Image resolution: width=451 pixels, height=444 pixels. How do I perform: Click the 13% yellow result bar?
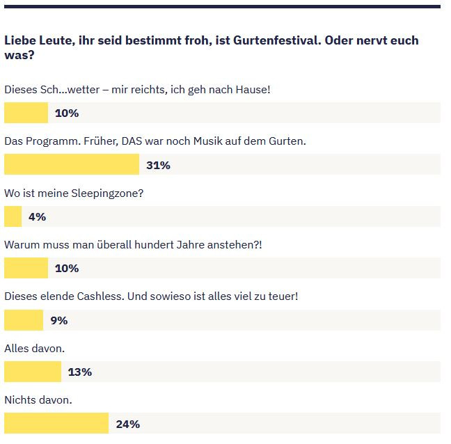(33, 372)
